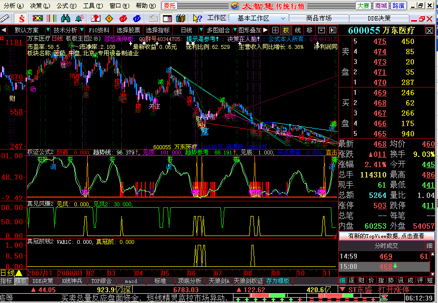Apply the 顶底分析 template tab
438x303 pixels.
(x=189, y=281)
